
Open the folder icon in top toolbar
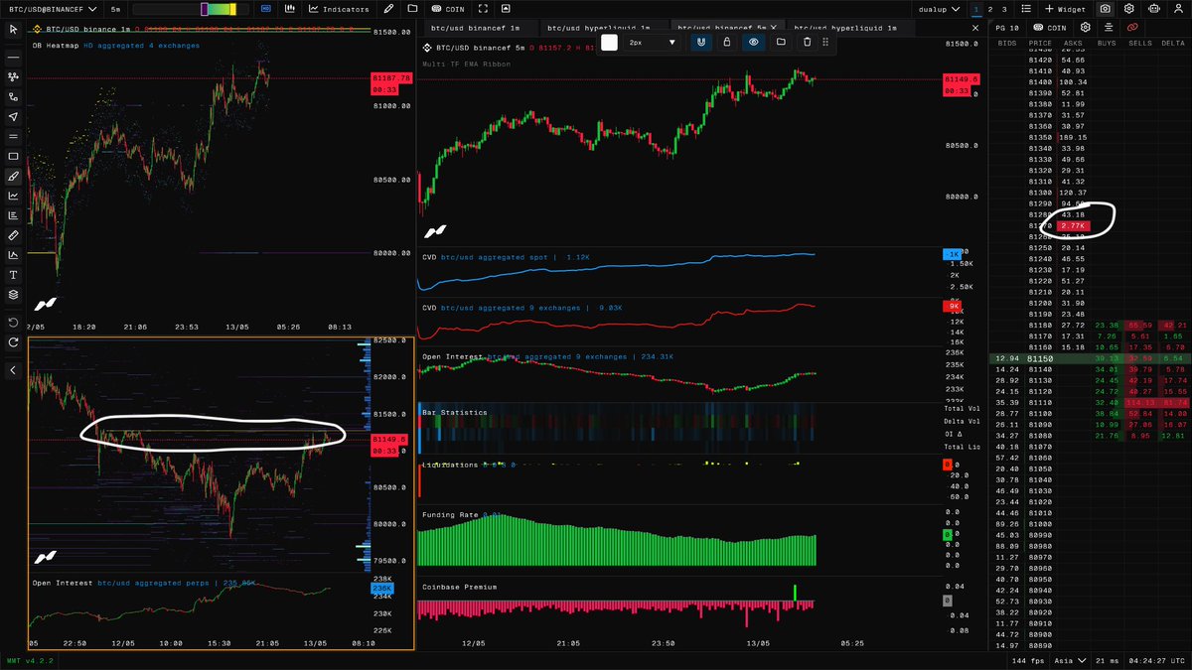411,9
